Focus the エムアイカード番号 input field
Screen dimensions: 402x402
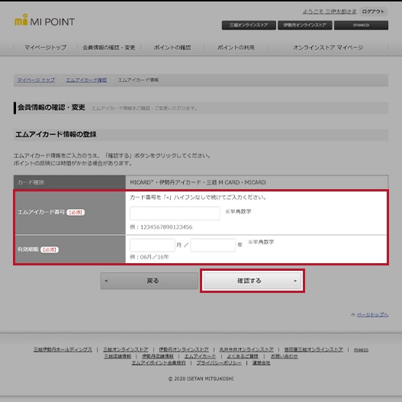click(175, 214)
